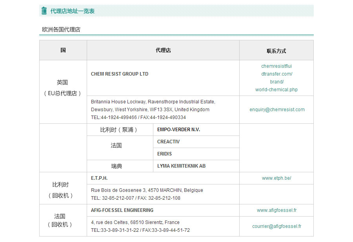Select the TEL: 32-85-212-007 phone line

tap(136, 198)
